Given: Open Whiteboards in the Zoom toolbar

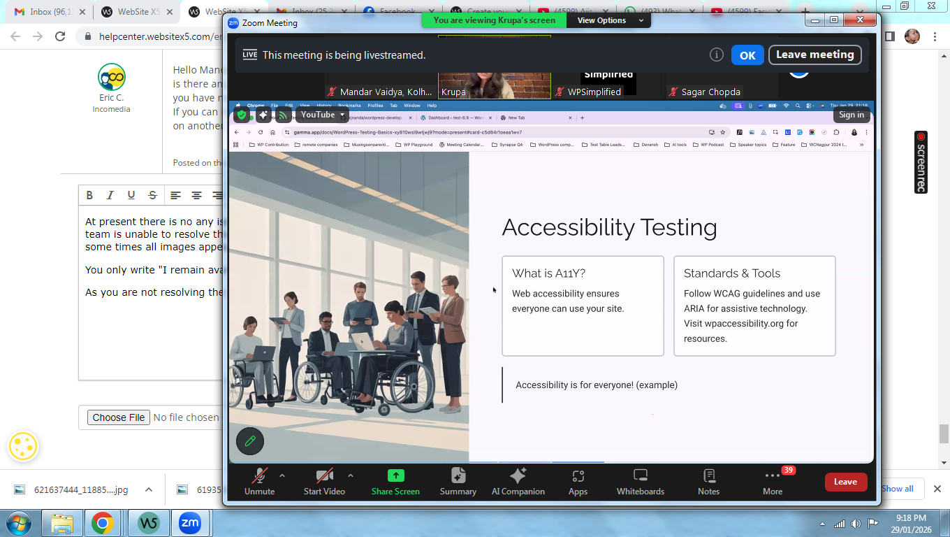Looking at the screenshot, I should point(640,481).
